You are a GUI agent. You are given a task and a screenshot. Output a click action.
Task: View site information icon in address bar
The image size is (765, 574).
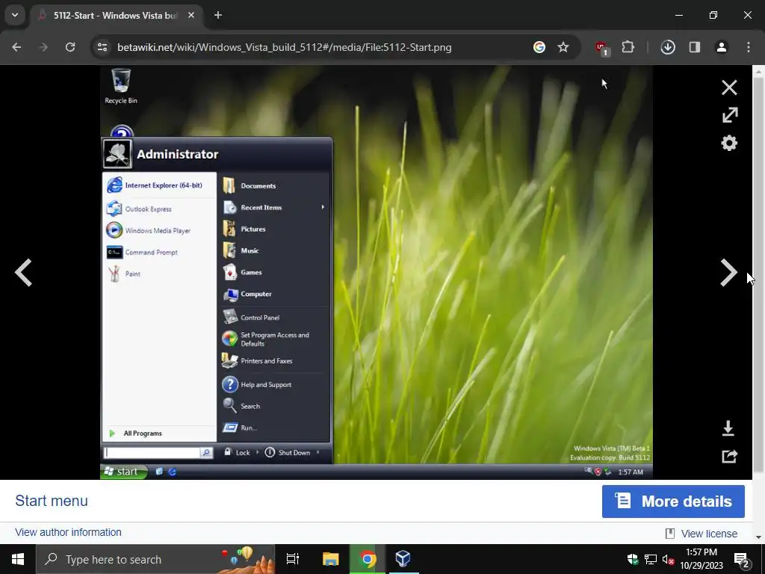point(102,47)
